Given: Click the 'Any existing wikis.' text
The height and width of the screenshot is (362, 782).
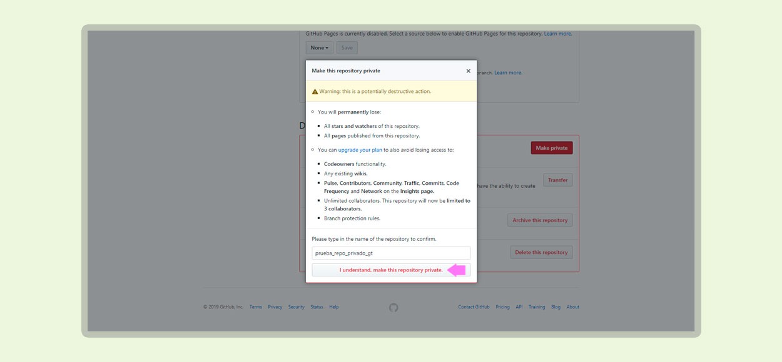Looking at the screenshot, I should pyautogui.click(x=346, y=174).
